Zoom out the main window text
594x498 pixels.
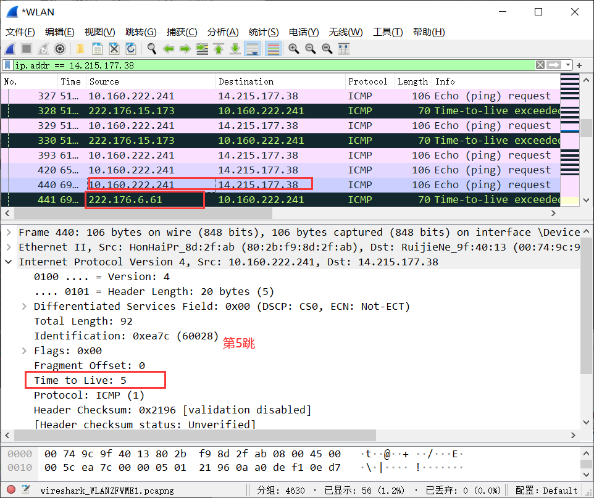click(310, 49)
